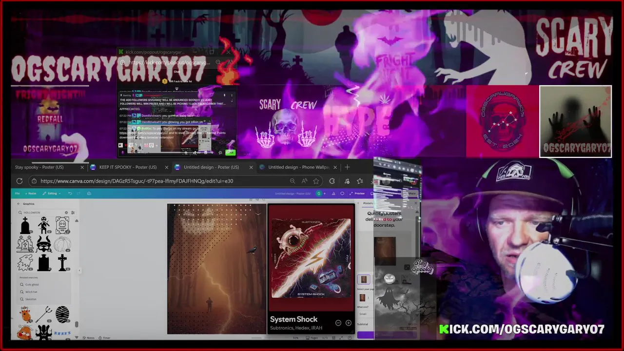The width and height of the screenshot is (624, 351).
Task: Add the horned devil mask graphic
Action: click(44, 244)
